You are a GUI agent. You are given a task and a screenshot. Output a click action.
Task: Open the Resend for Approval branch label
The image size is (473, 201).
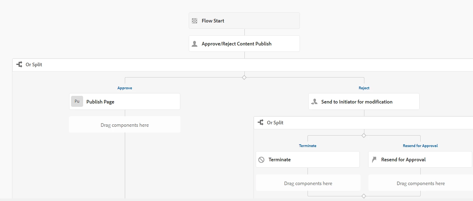pos(420,146)
